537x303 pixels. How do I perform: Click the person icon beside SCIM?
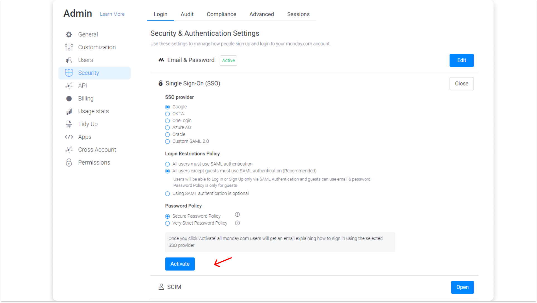[x=161, y=287]
